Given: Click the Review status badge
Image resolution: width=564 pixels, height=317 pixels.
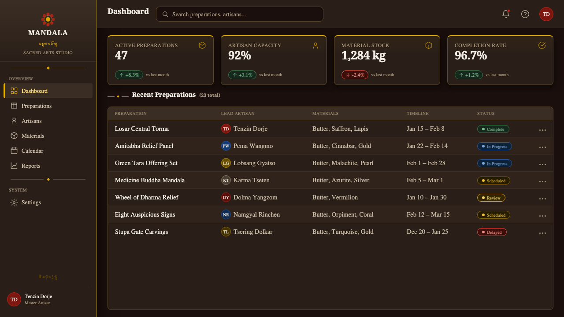Looking at the screenshot, I should 491,198.
